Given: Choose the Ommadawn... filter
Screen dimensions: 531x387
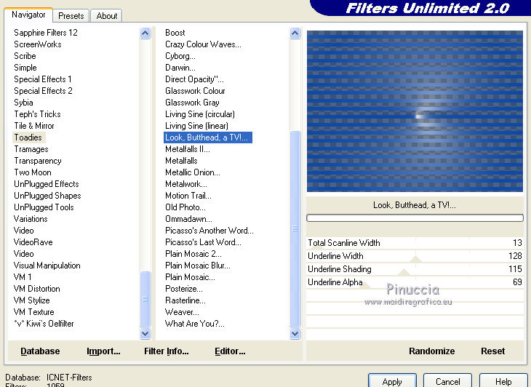Looking at the screenshot, I should pyautogui.click(x=188, y=219).
